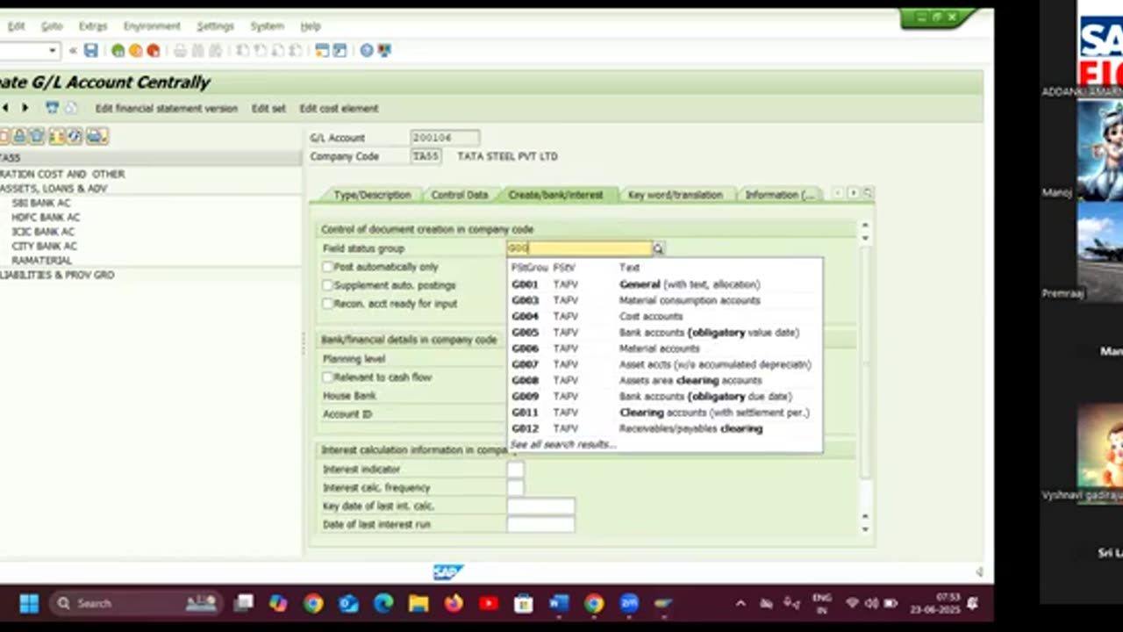Select CITY BANK AC in the account tree

click(44, 247)
